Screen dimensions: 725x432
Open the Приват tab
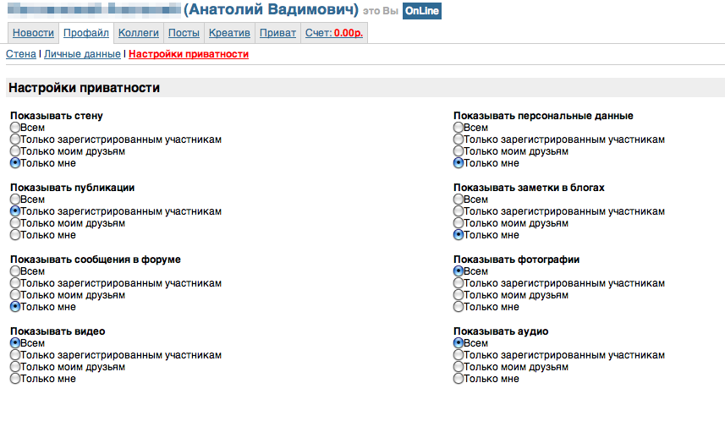tap(277, 33)
